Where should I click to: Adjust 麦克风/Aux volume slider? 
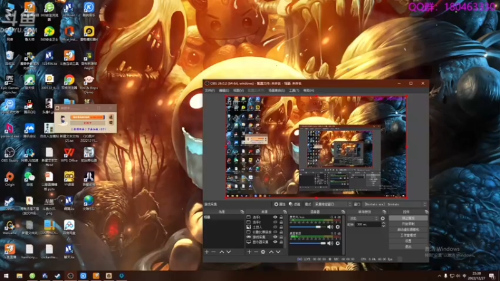click(307, 227)
